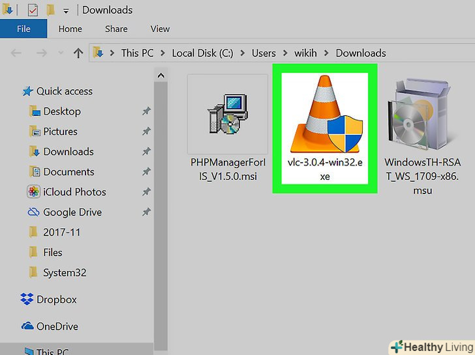Select Quick access in the navigation pane
Image resolution: width=475 pixels, height=355 pixels.
64,91
